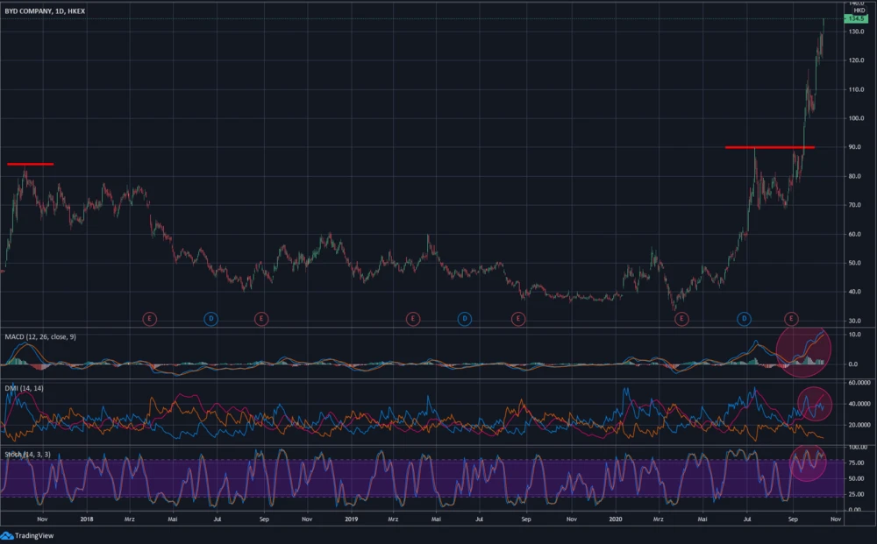The width and height of the screenshot is (877, 544).
Task: Select the earnings E marker near September 2019
Action: (x=518, y=319)
